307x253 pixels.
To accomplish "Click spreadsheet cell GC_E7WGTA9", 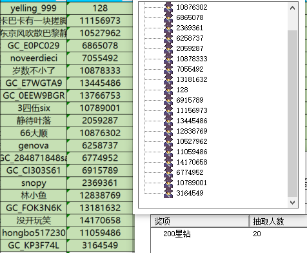I will pos(34,83).
